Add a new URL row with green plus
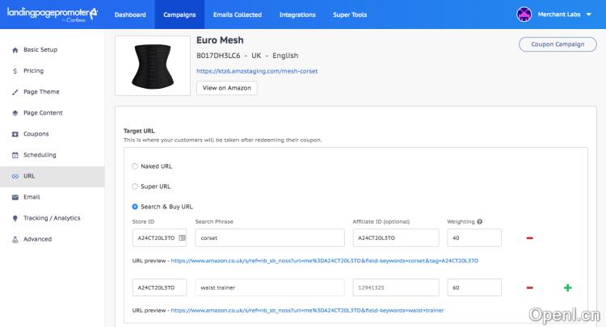 coord(567,287)
